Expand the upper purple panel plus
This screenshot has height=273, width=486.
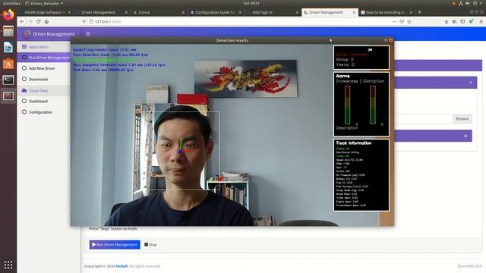point(471,83)
